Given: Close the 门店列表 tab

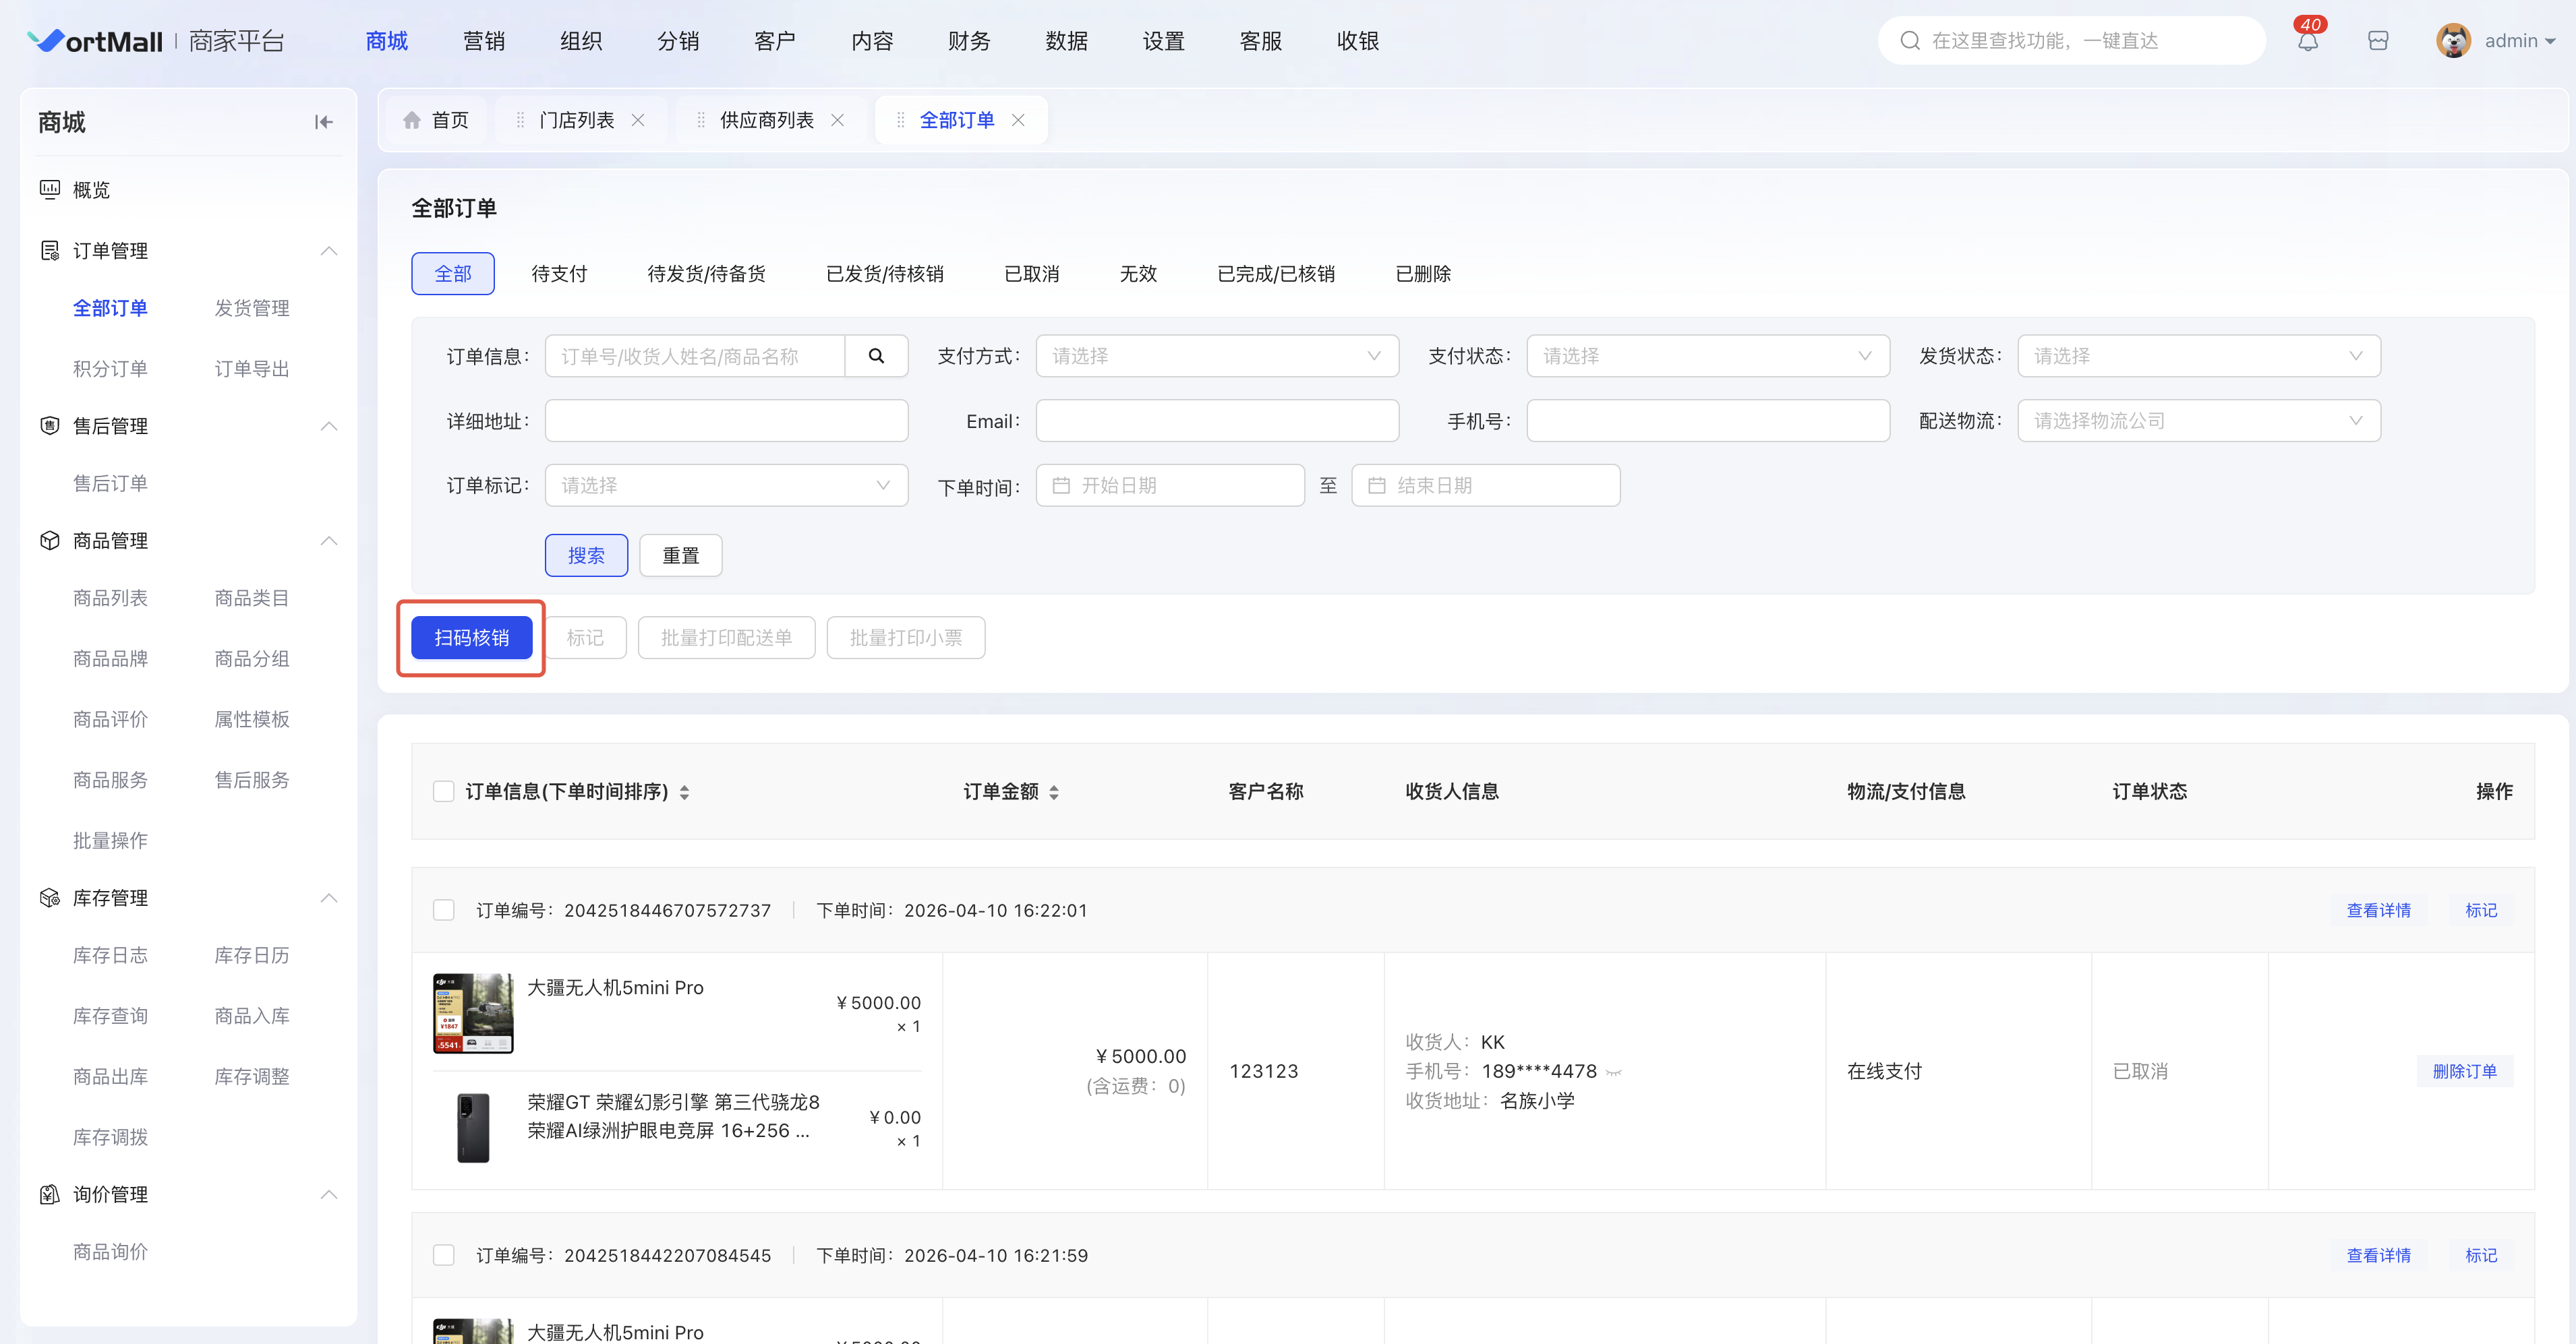Looking at the screenshot, I should click(x=638, y=120).
